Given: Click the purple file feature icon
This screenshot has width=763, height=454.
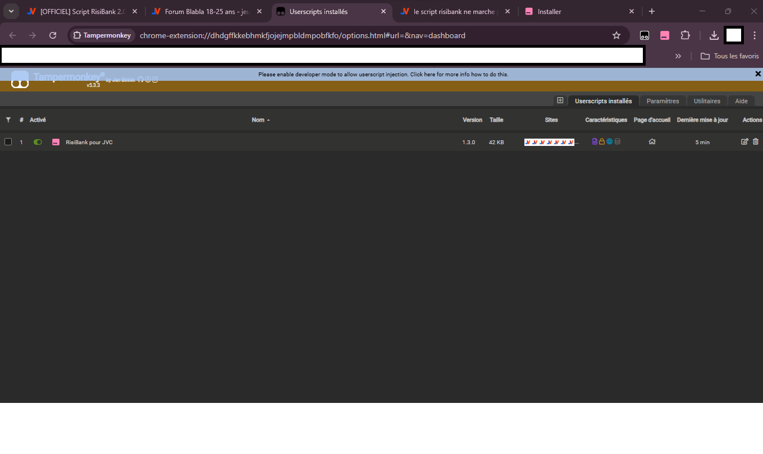Looking at the screenshot, I should click(595, 141).
